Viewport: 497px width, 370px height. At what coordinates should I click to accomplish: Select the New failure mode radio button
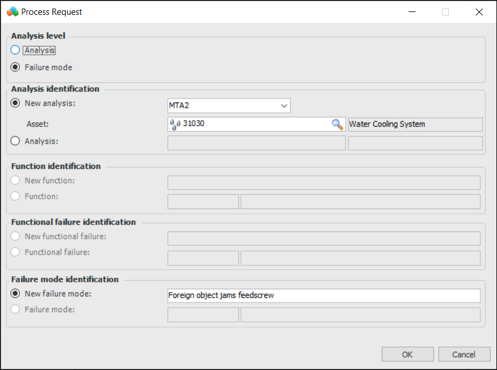(15, 294)
